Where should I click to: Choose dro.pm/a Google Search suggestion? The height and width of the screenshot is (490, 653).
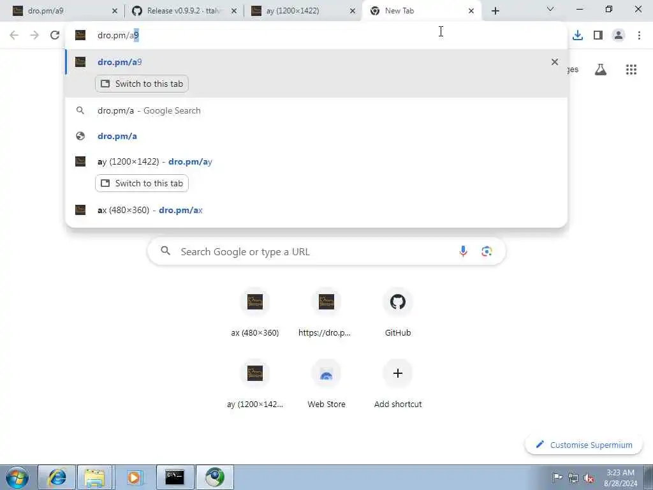pos(316,111)
